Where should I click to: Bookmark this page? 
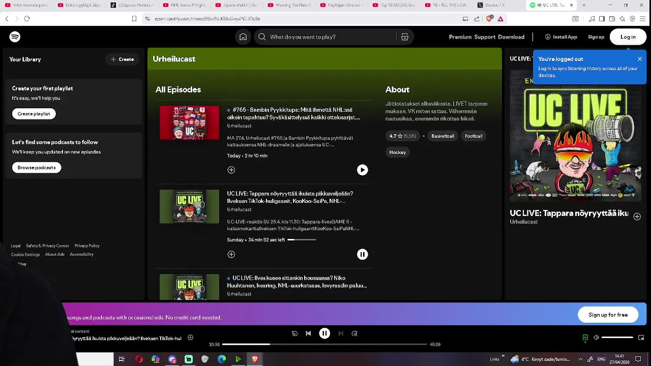[x=134, y=19]
